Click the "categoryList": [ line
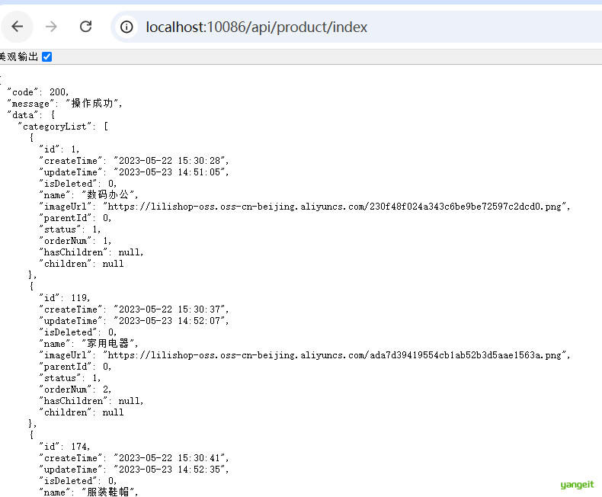602x497 pixels. (63, 127)
